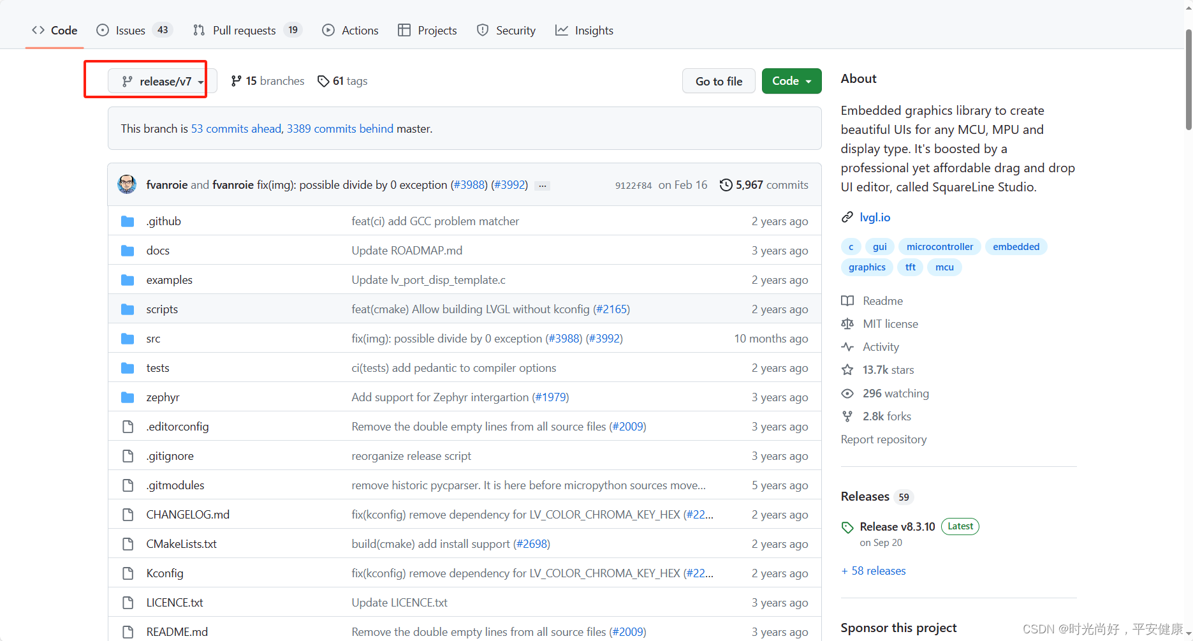This screenshot has height=641, width=1193.
Task: Select the 'microcontroller' topic tag
Action: click(x=940, y=247)
